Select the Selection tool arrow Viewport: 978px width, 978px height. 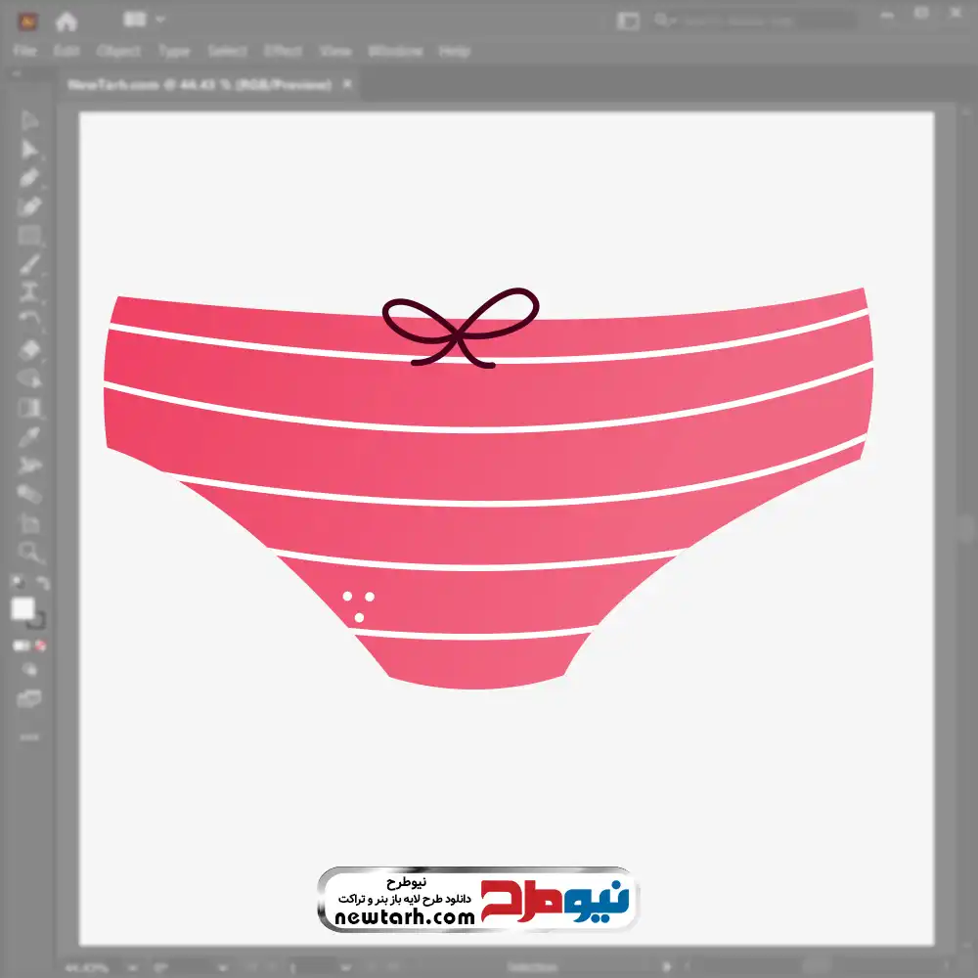(x=29, y=121)
